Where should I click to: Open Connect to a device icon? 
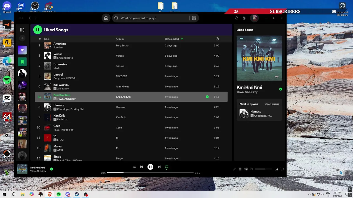[x=246, y=169]
